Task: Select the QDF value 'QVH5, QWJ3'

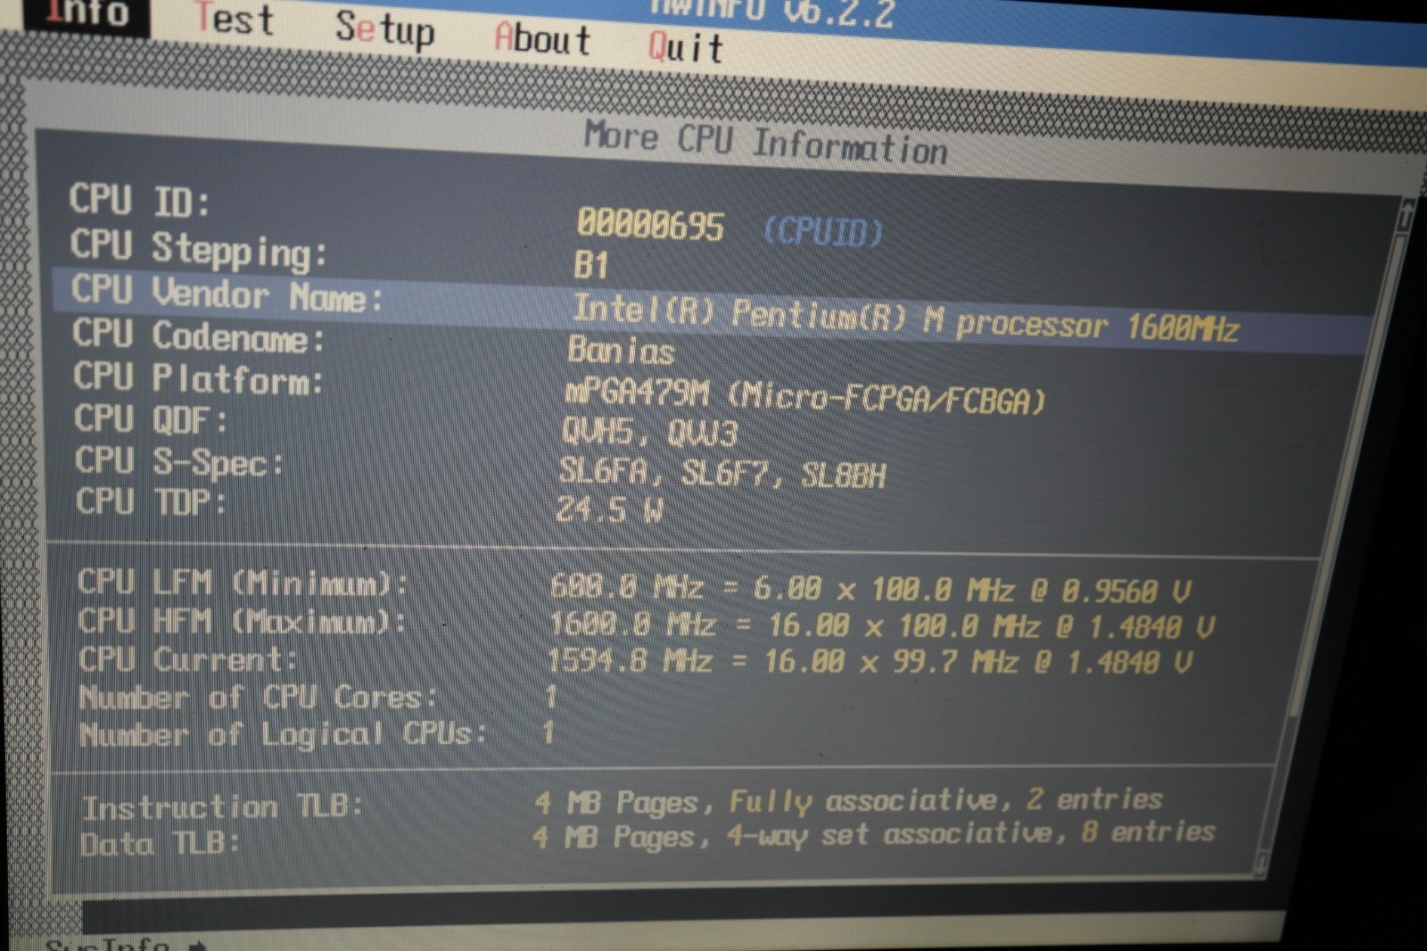Action: tap(649, 432)
